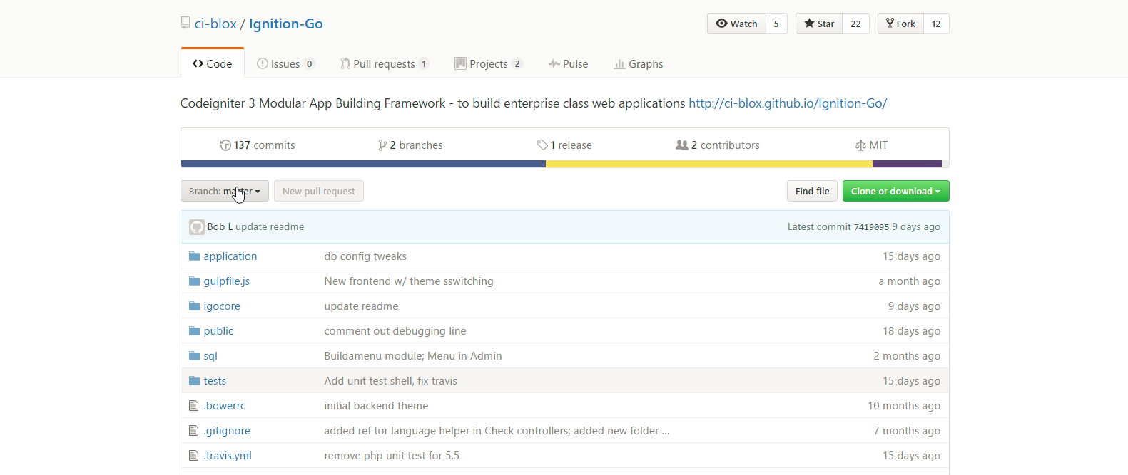Open the 'update readme' commit message in header
Screen dimensions: 1128x475
click(270, 226)
